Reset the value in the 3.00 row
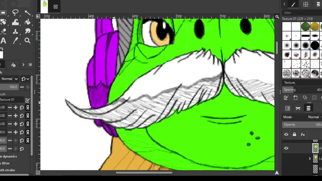 click(22, 108)
